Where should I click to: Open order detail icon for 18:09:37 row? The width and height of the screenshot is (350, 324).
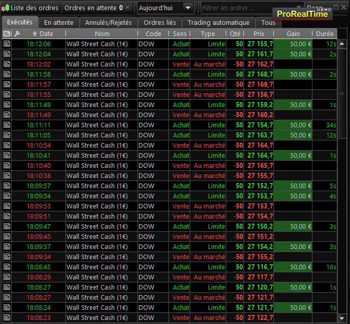pyautogui.click(x=7, y=246)
